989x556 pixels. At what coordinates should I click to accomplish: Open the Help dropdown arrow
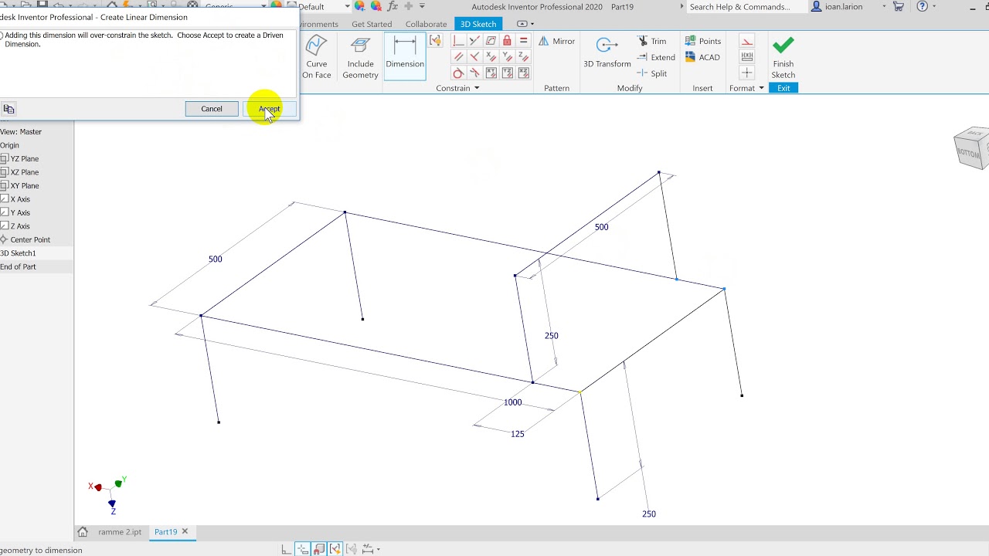point(935,7)
